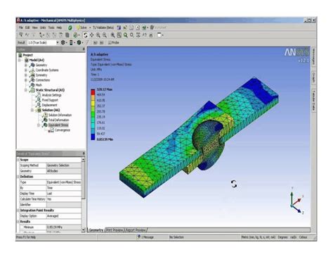Click the yellow band in stress legend
Screen dimensions: 333x257
tap(93, 103)
